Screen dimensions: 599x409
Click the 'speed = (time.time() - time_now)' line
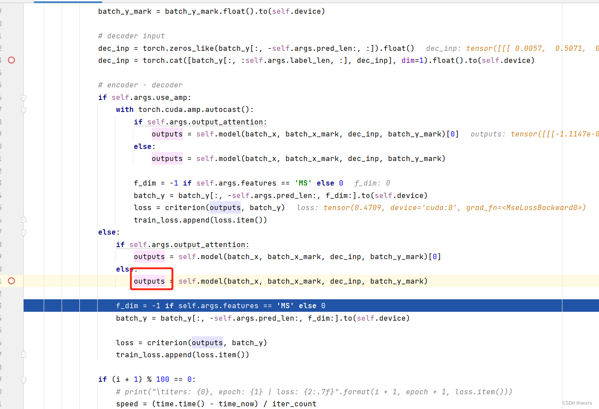coord(216,404)
